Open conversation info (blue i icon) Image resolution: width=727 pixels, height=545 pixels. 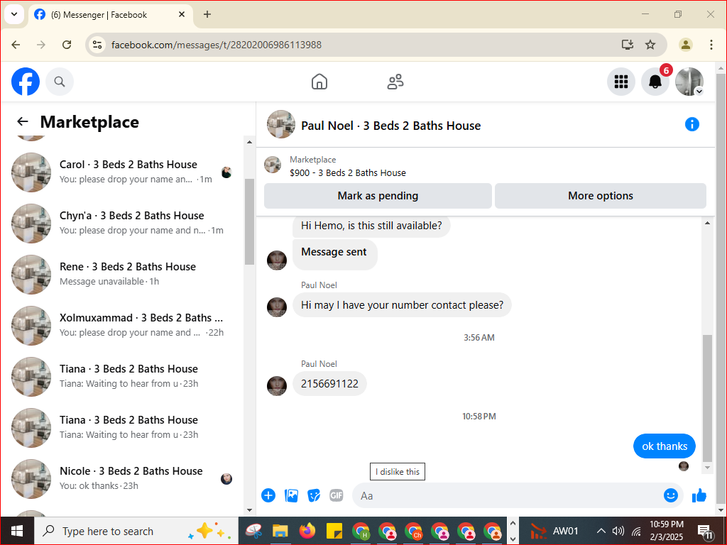[692, 124]
